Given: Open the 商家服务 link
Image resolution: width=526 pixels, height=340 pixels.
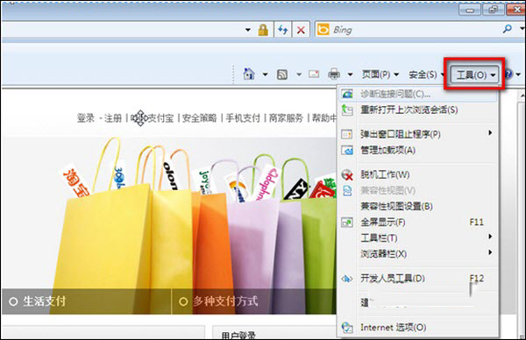Looking at the screenshot, I should (286, 117).
